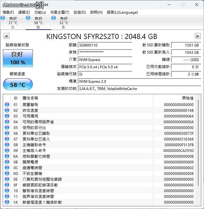
Task: Open the 語言(L)(Language) menu
Action: coord(122,12)
